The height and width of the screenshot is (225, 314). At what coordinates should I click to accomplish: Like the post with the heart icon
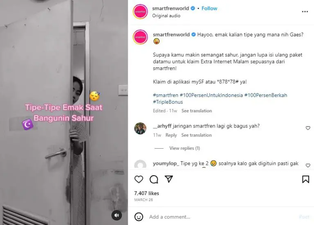tap(139, 179)
